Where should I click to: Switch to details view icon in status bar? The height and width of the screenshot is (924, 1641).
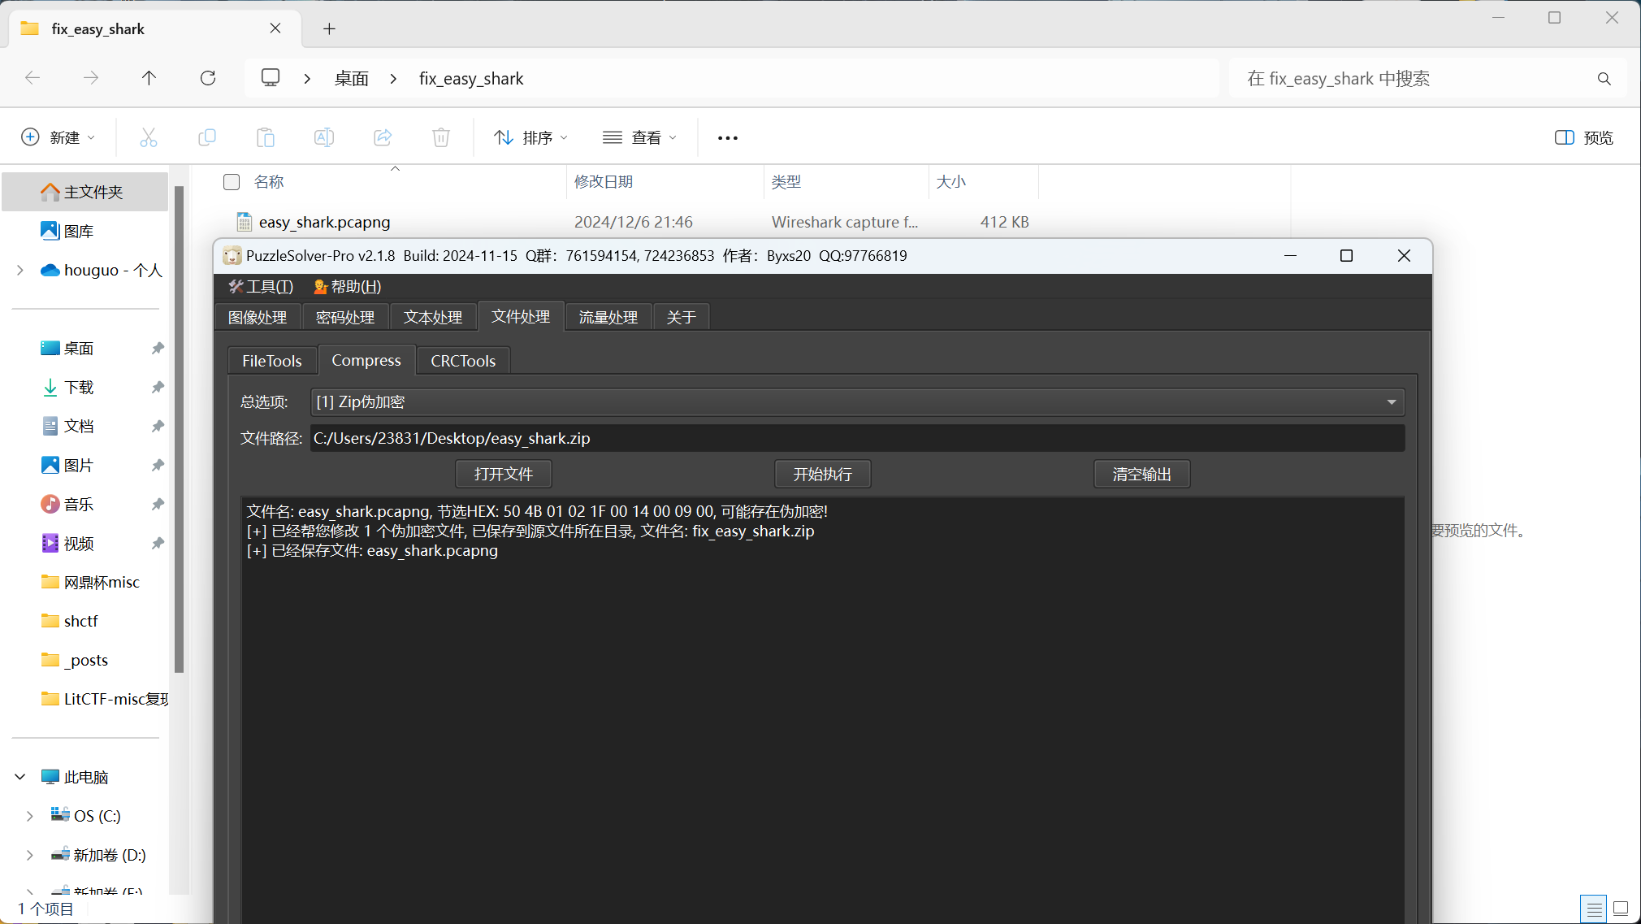coord(1594,909)
